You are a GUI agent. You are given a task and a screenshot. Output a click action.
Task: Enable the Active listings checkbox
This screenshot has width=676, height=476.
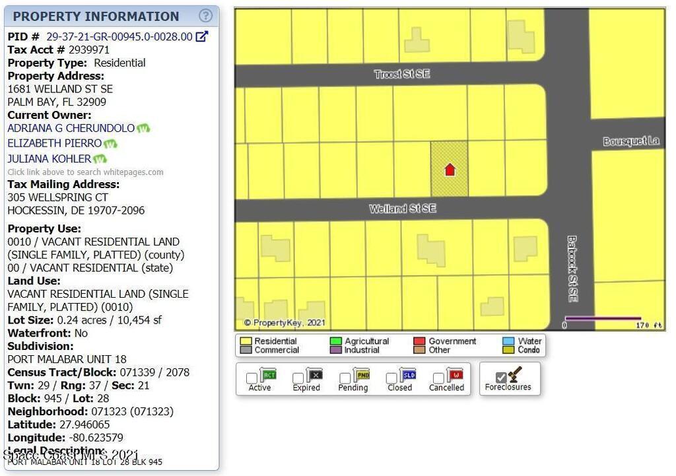[x=252, y=378]
